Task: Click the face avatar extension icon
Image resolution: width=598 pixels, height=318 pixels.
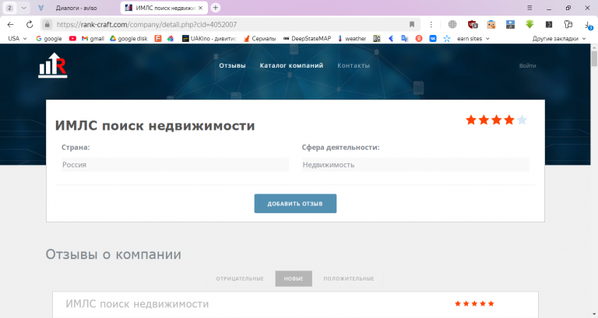Action: click(x=491, y=24)
